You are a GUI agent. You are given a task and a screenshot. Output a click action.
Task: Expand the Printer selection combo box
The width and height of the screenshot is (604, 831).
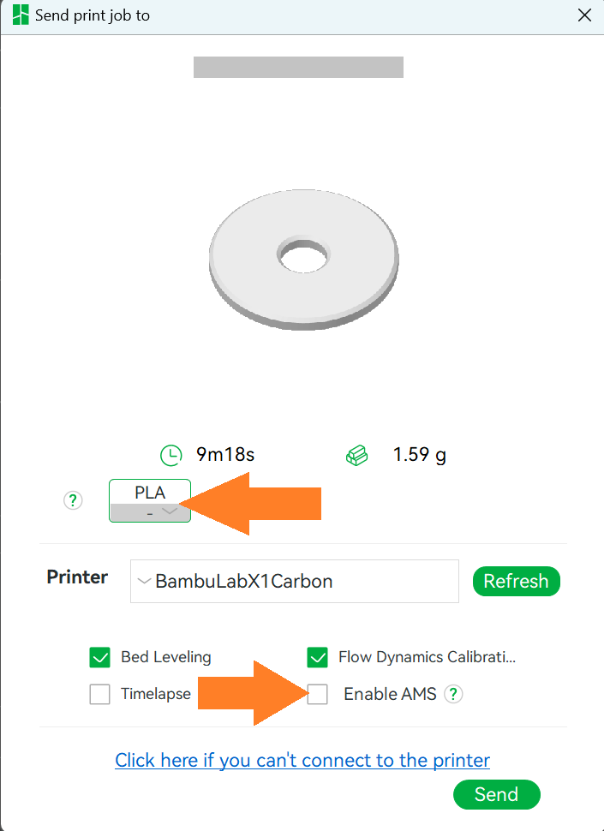[295, 581]
